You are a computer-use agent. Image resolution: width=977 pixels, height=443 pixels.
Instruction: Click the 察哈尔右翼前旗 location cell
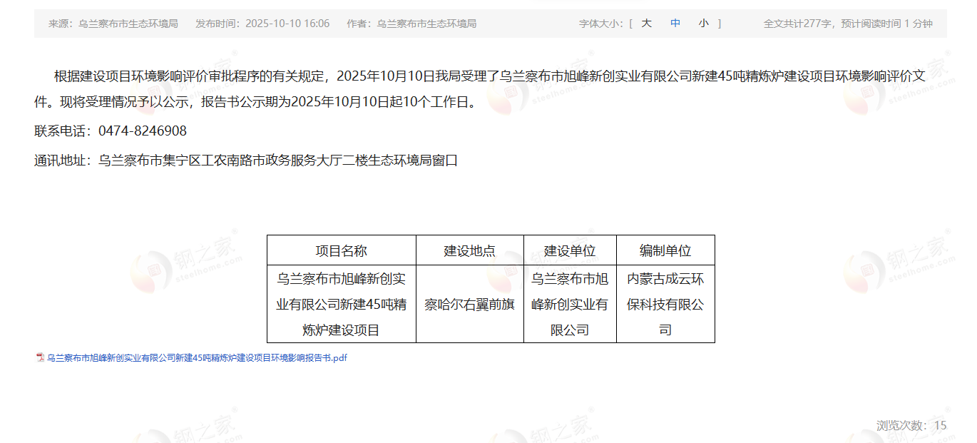click(469, 305)
